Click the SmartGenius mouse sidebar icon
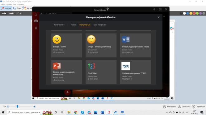 [x=36, y=28]
